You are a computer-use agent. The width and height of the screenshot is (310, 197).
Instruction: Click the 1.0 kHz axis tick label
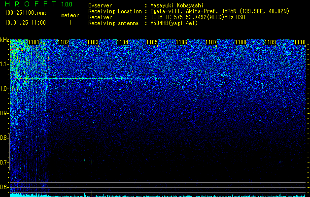coord(4,89)
